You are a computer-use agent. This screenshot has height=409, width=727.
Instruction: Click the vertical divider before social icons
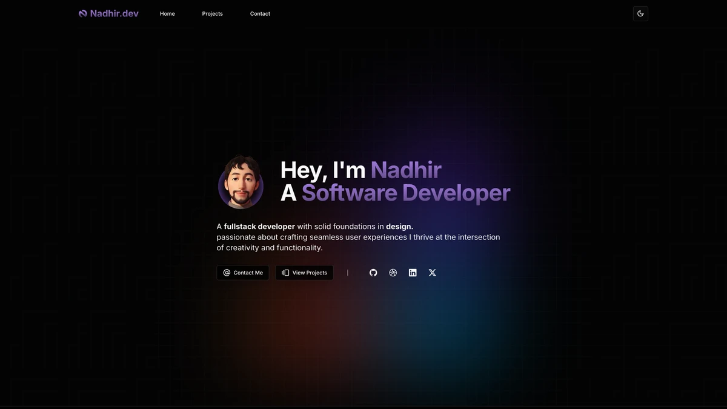coord(348,273)
